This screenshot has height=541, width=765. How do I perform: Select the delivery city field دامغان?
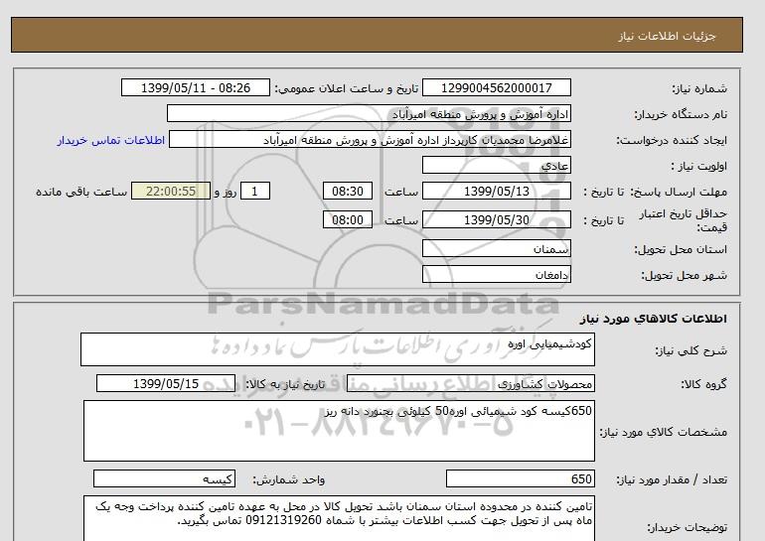496,274
